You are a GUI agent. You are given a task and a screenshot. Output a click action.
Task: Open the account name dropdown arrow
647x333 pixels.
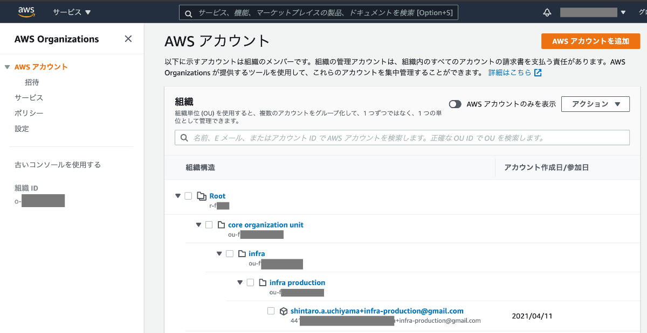point(623,12)
